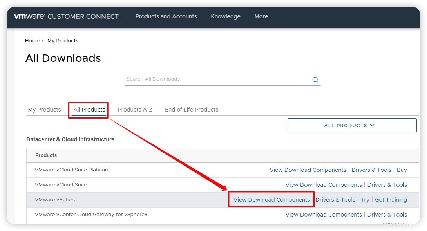Click VMware vCloud Suite Platinum row text

(72, 170)
